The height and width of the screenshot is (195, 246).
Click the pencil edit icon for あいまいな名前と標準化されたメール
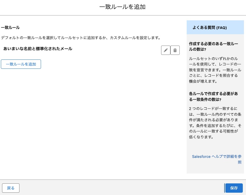(166, 50)
